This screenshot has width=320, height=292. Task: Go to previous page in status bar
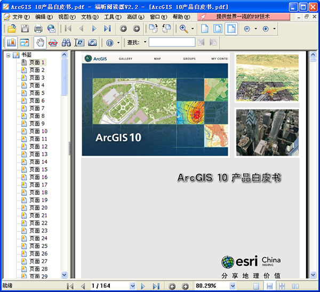[x=83, y=286]
